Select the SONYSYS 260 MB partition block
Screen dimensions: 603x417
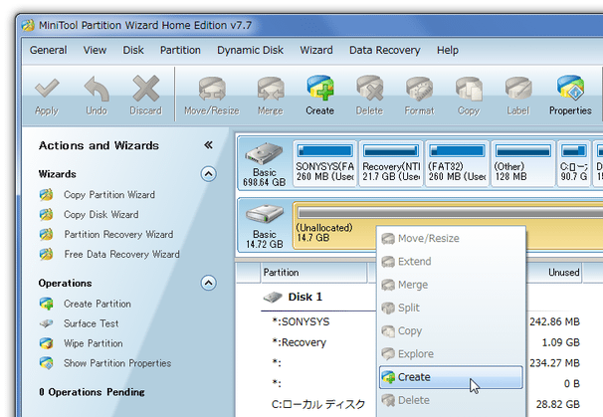point(325,164)
